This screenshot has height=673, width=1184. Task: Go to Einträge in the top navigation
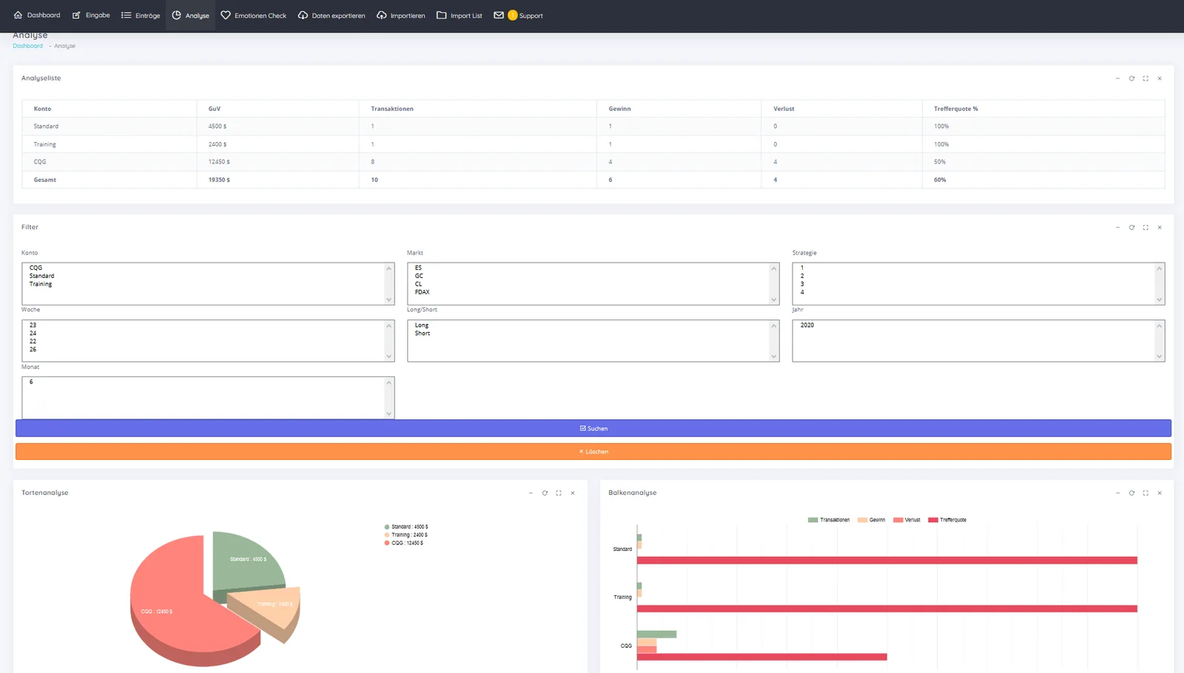[141, 15]
